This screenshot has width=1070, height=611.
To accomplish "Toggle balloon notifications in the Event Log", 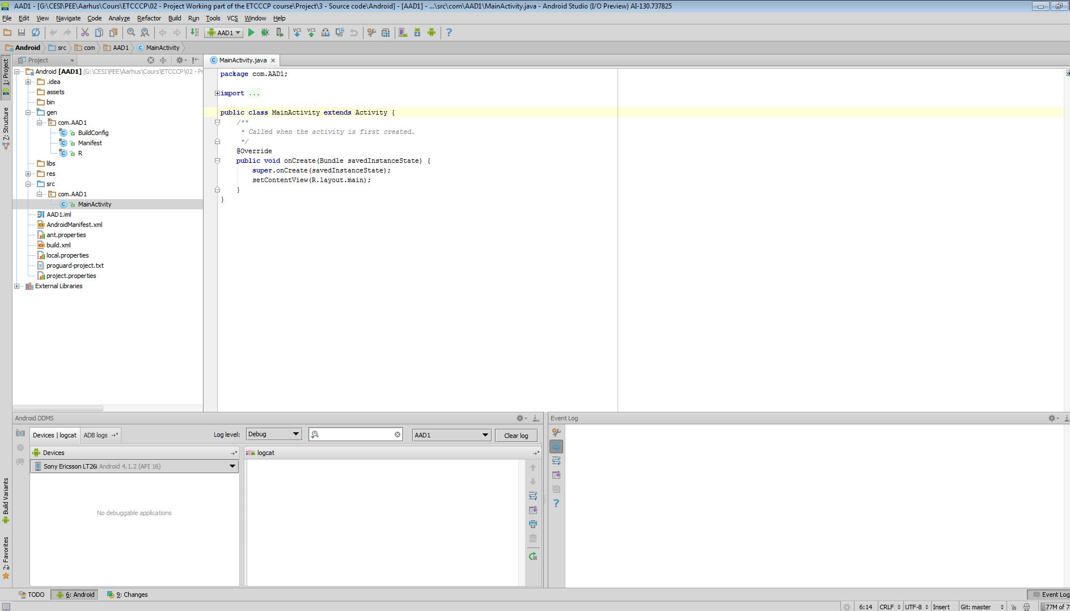I will pos(556,446).
